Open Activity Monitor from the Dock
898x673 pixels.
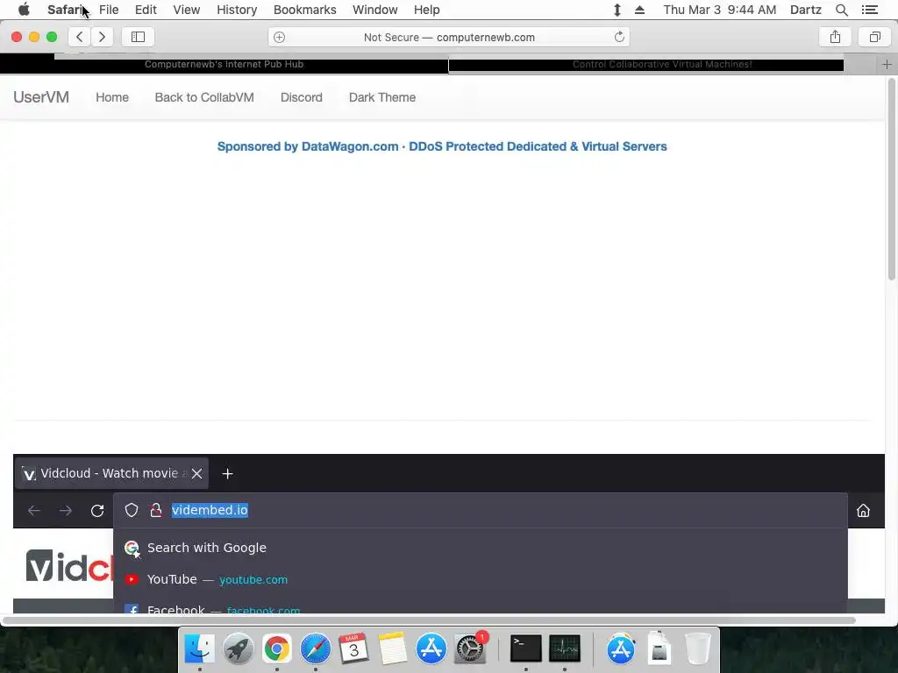click(565, 649)
